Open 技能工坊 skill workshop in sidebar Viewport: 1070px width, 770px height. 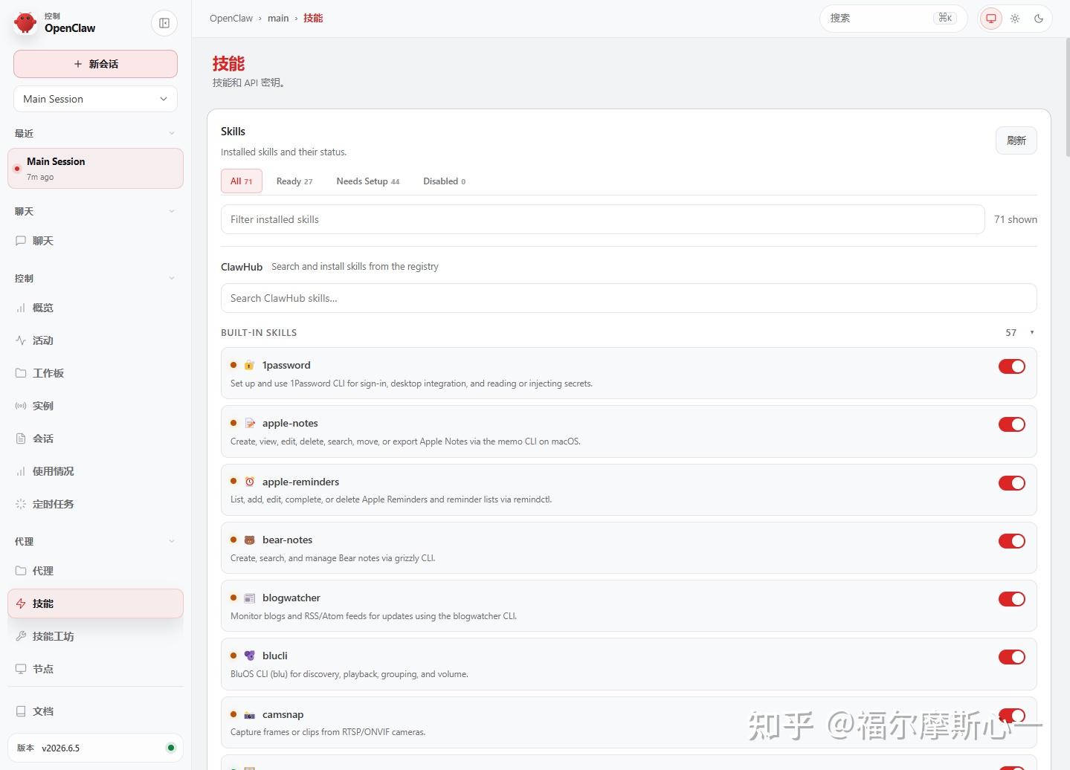(x=95, y=636)
